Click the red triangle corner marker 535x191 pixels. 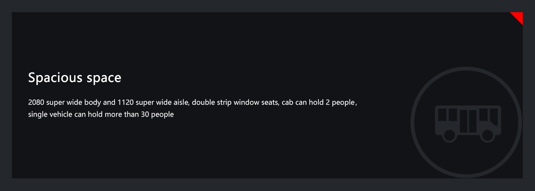pos(519,16)
